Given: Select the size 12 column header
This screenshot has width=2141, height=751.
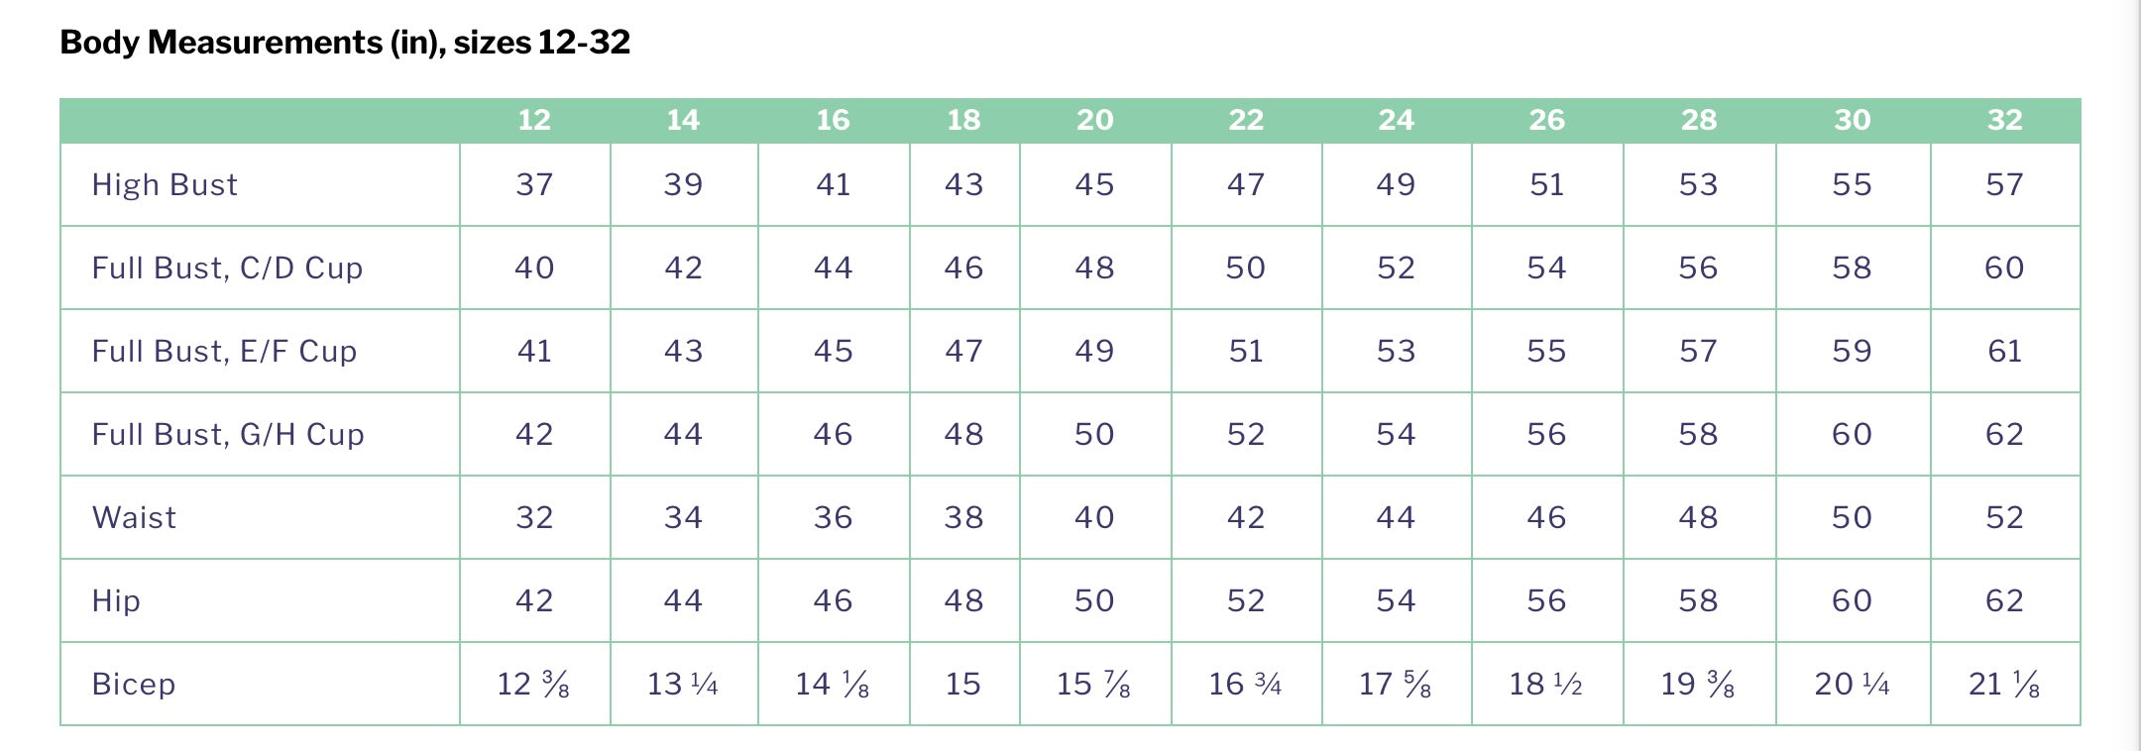Looking at the screenshot, I should click(x=534, y=120).
